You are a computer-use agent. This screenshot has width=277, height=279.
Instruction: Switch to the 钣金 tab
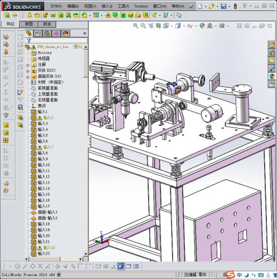coord(47,24)
